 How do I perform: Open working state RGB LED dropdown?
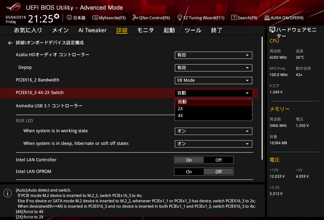(x=213, y=131)
